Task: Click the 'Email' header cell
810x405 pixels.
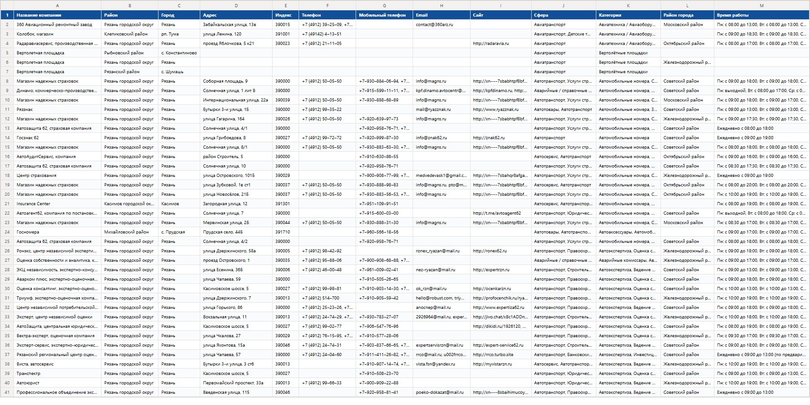Action: [441, 15]
